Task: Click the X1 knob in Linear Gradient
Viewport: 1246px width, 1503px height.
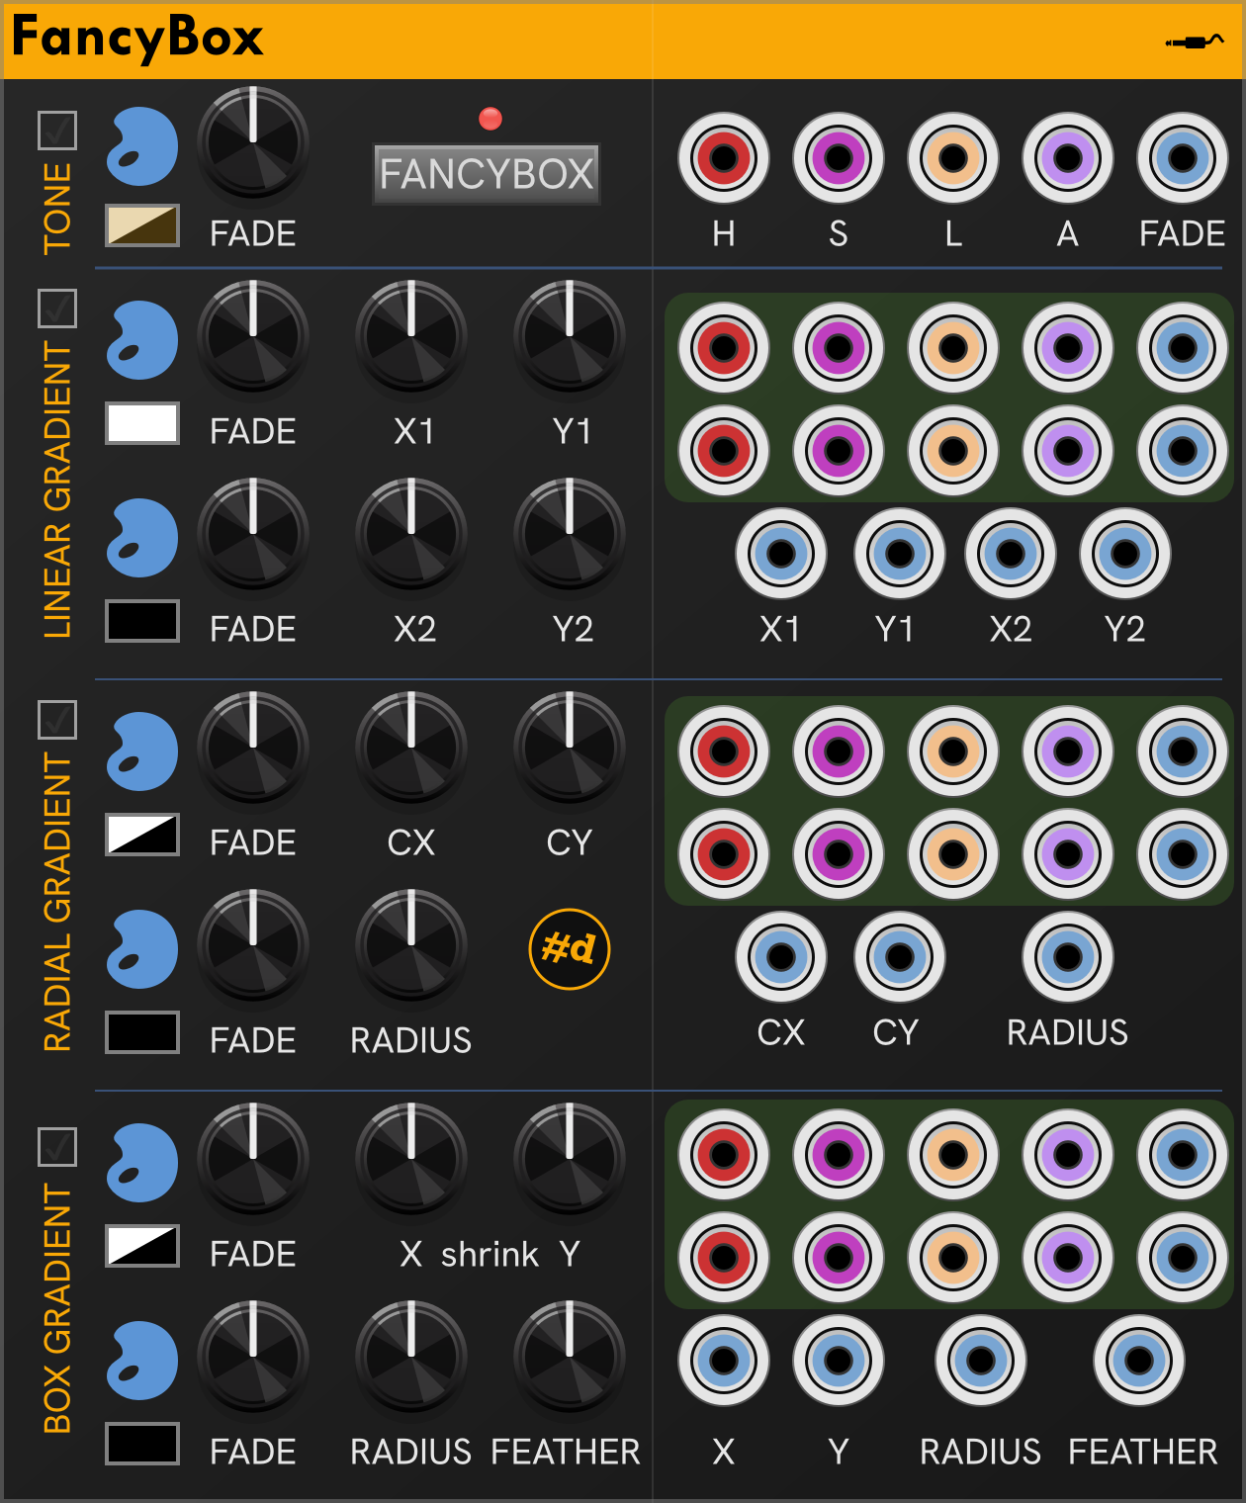Action: (x=411, y=336)
